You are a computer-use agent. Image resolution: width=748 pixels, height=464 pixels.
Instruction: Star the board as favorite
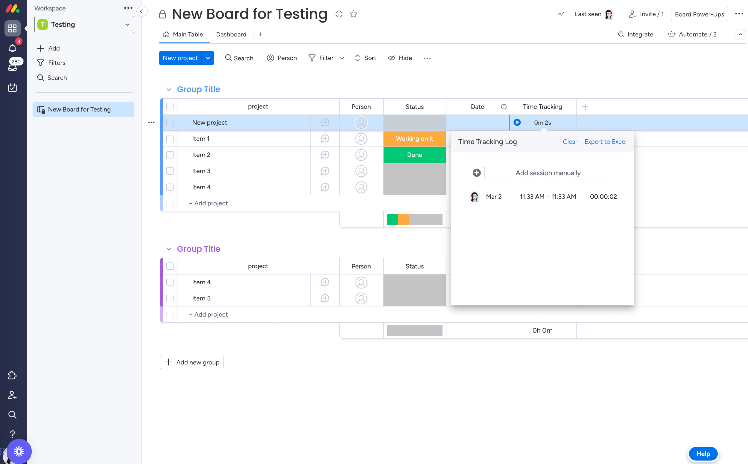(x=353, y=14)
